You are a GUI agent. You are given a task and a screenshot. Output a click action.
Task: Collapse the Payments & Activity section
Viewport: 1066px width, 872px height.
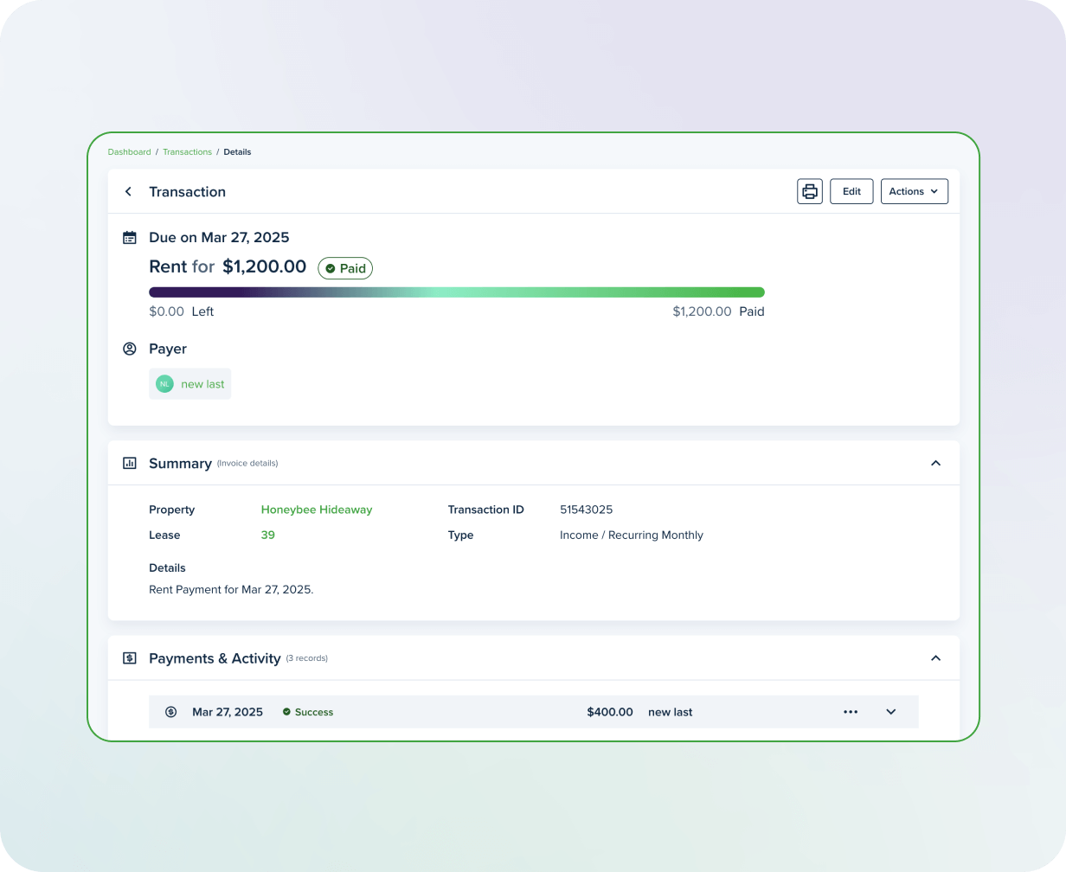coord(935,658)
